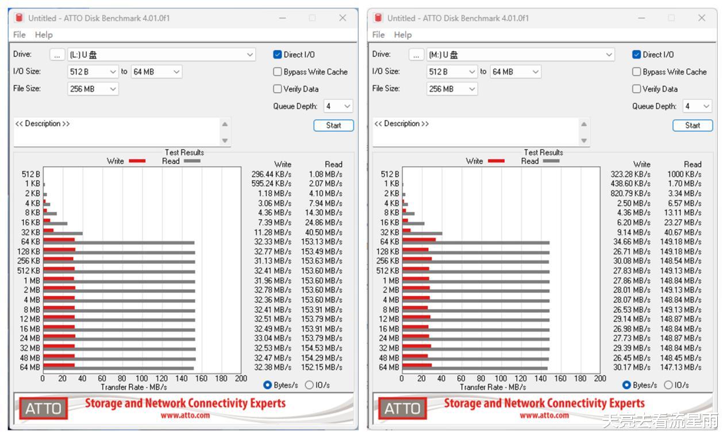Click the description scroll-up arrow in the L: drive window
727x439 pixels.
(x=225, y=124)
